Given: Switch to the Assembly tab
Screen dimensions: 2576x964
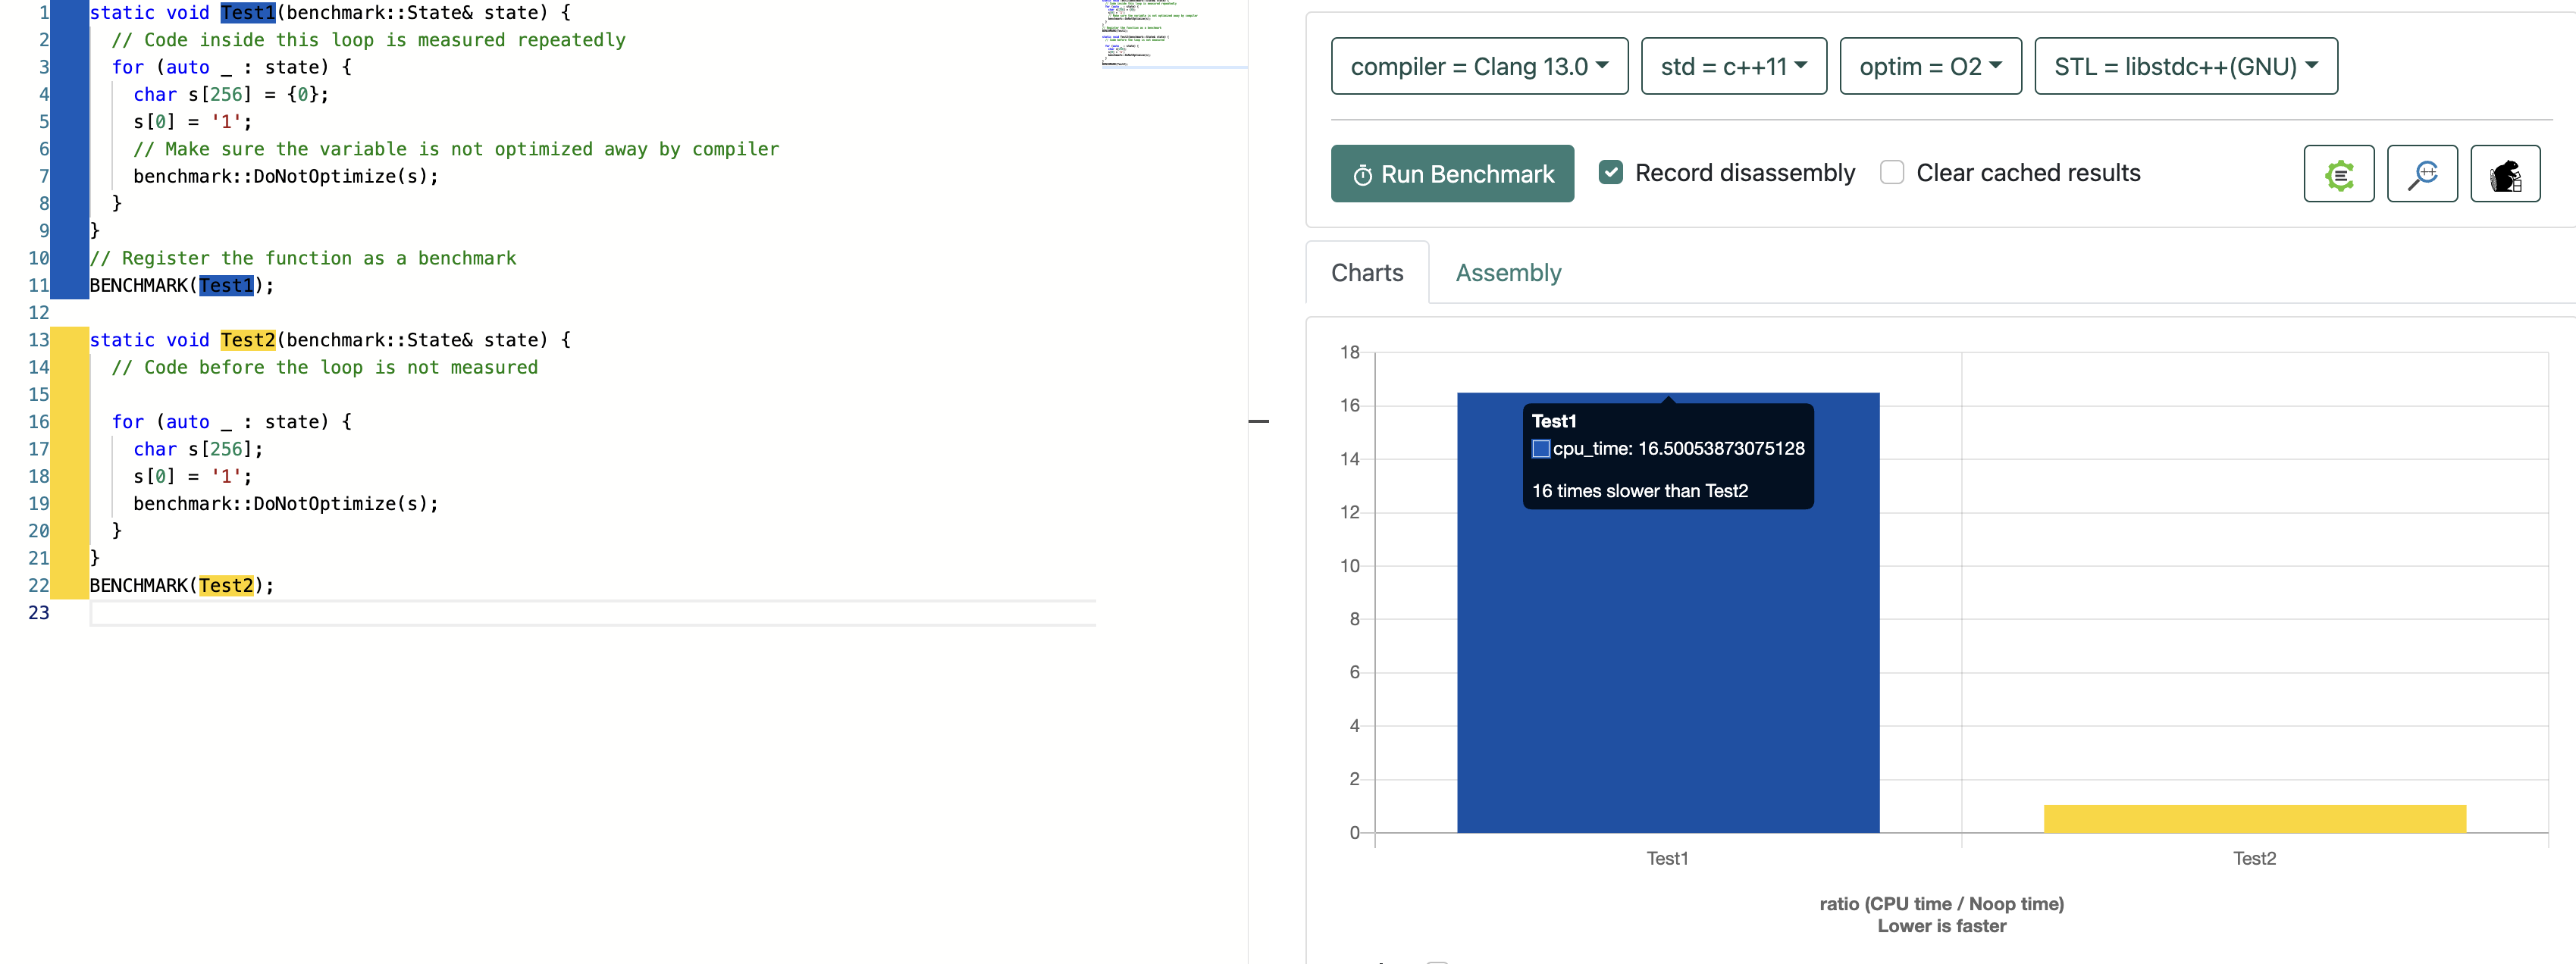Looking at the screenshot, I should click(x=1507, y=273).
